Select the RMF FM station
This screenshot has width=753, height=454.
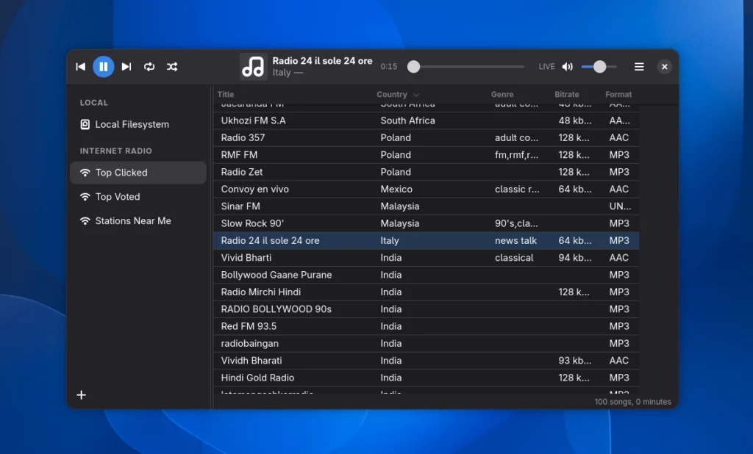coord(240,155)
